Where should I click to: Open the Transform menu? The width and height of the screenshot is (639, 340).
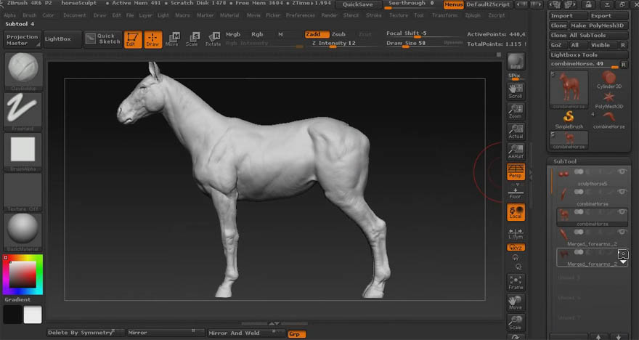(444, 15)
